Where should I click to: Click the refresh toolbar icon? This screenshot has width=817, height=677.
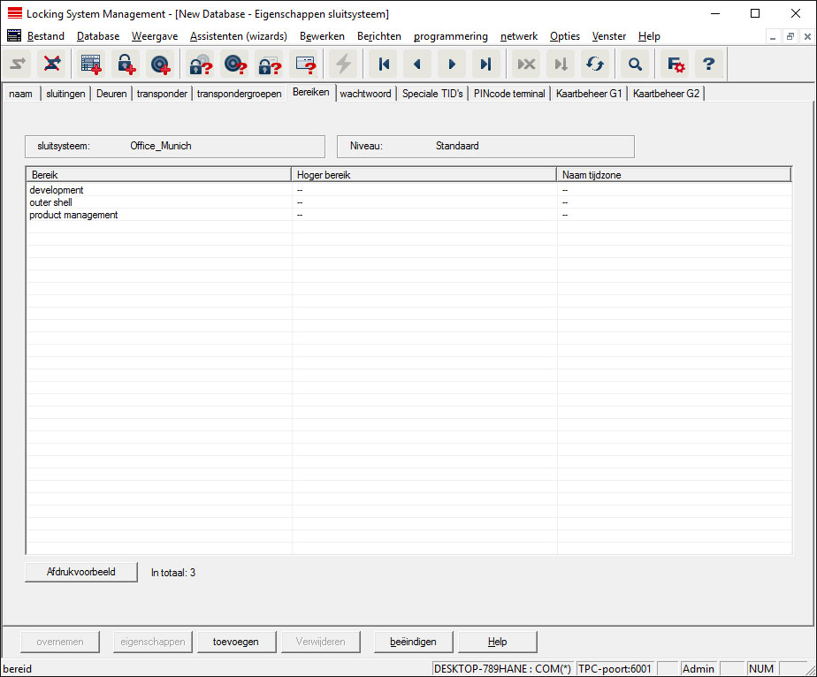click(x=594, y=65)
